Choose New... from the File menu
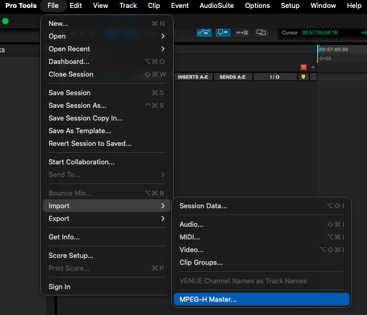The width and height of the screenshot is (367, 315). pos(107,23)
